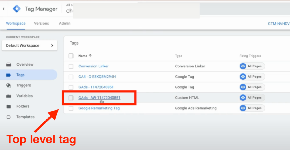This screenshot has width=290, height=150.
Task: Click the Google Ads Remarketing type cell
Action: point(196,108)
